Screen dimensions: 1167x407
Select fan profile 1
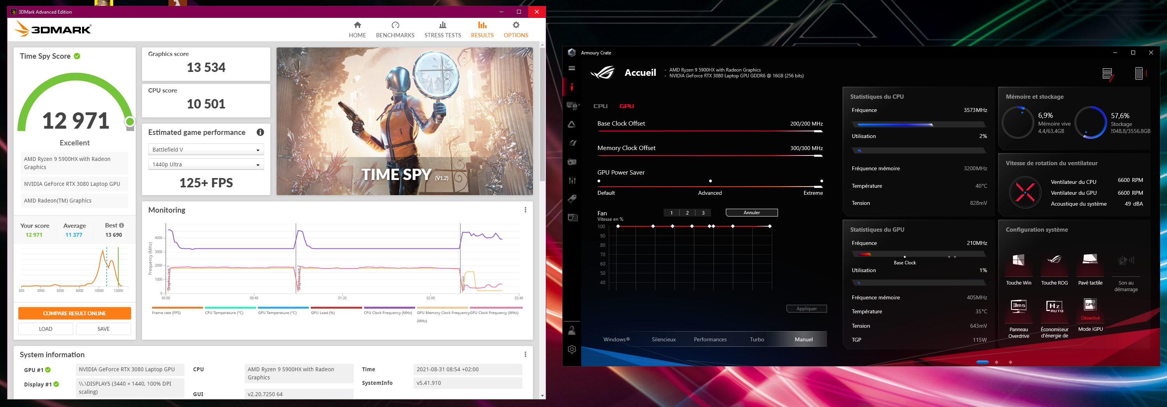tap(671, 213)
